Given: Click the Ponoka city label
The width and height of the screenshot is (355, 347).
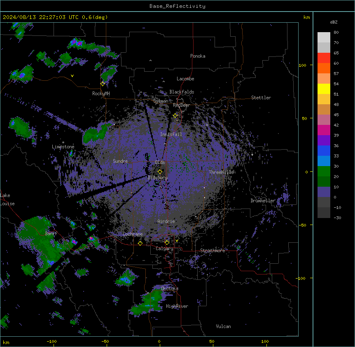Looking at the screenshot, I should [x=198, y=56].
